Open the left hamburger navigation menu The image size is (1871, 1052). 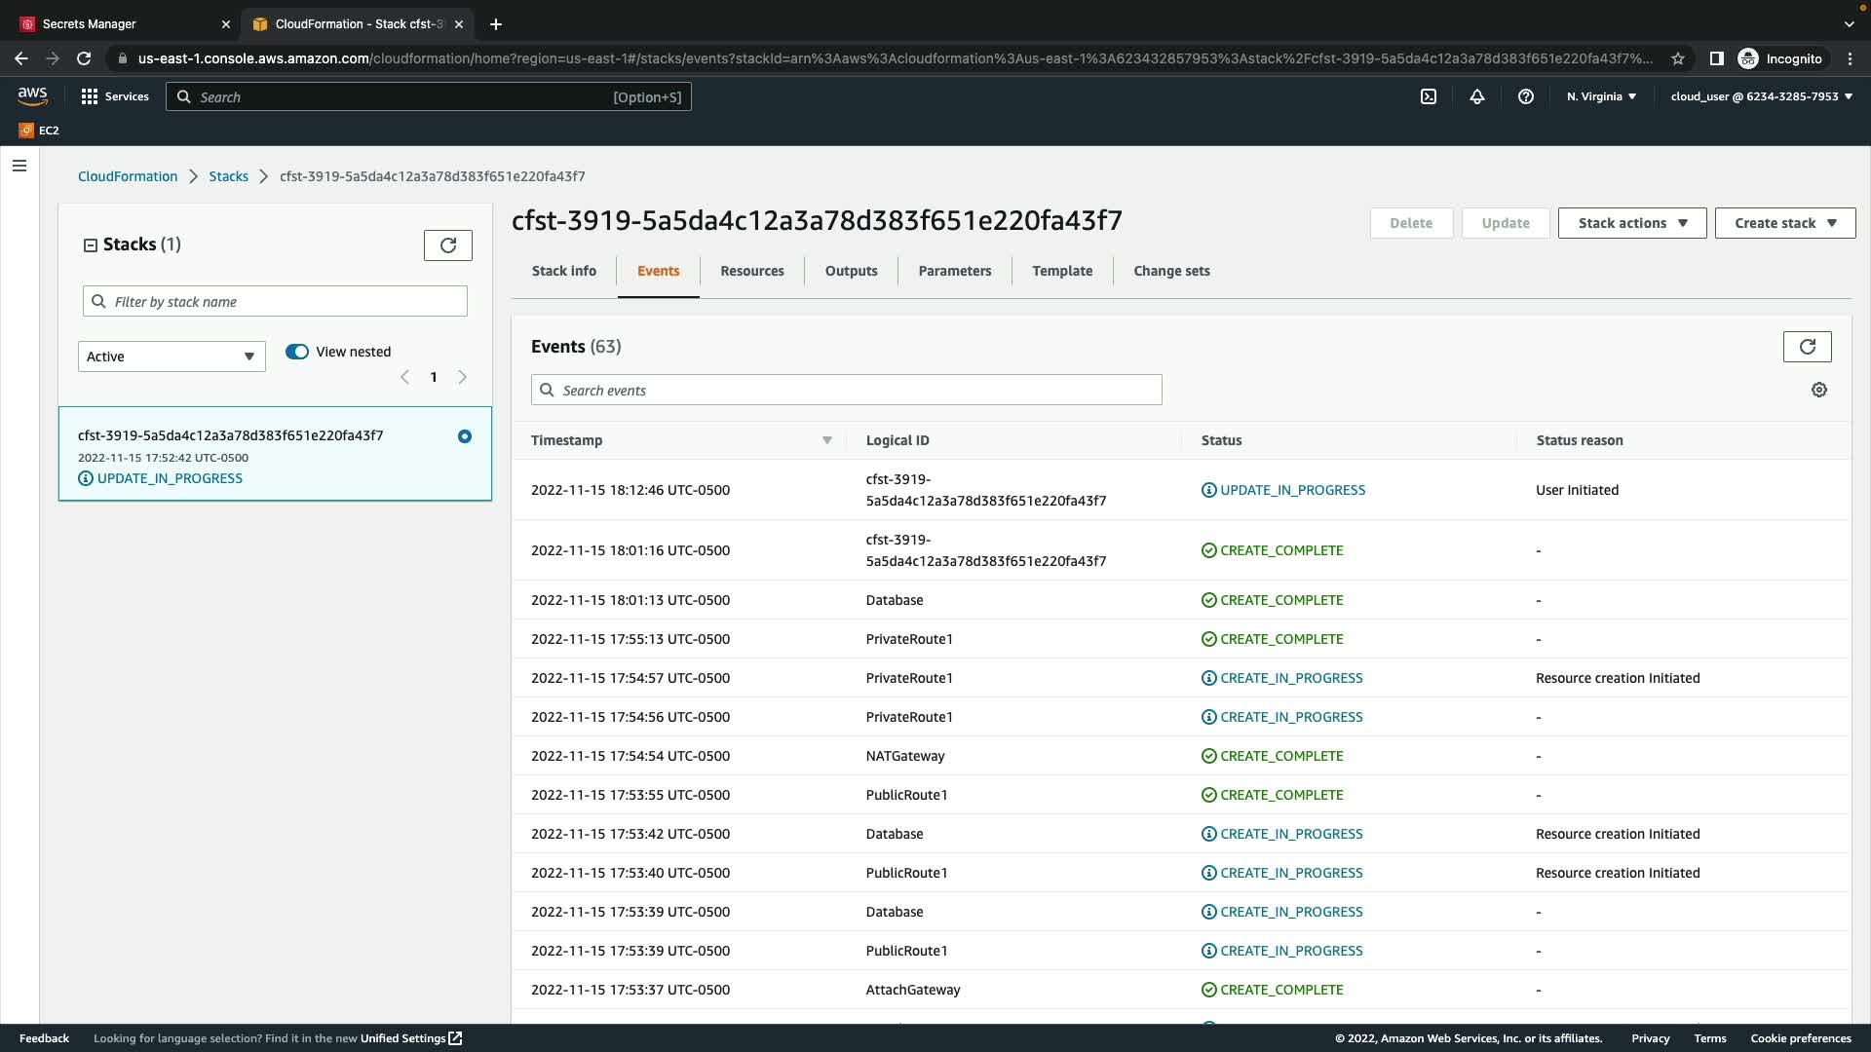19,166
